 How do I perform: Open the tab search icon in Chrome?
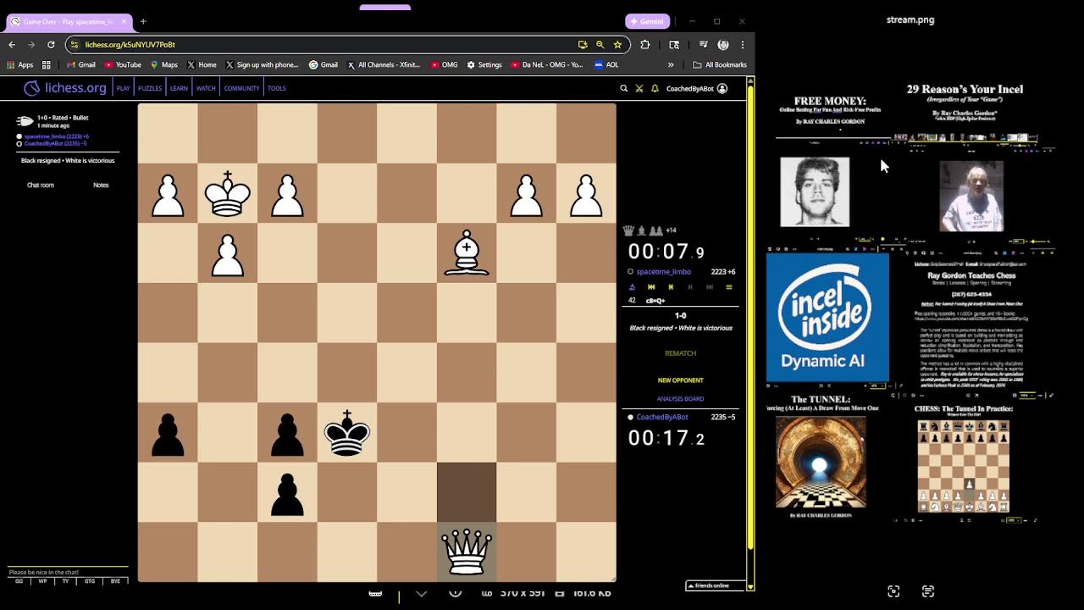tap(674, 44)
